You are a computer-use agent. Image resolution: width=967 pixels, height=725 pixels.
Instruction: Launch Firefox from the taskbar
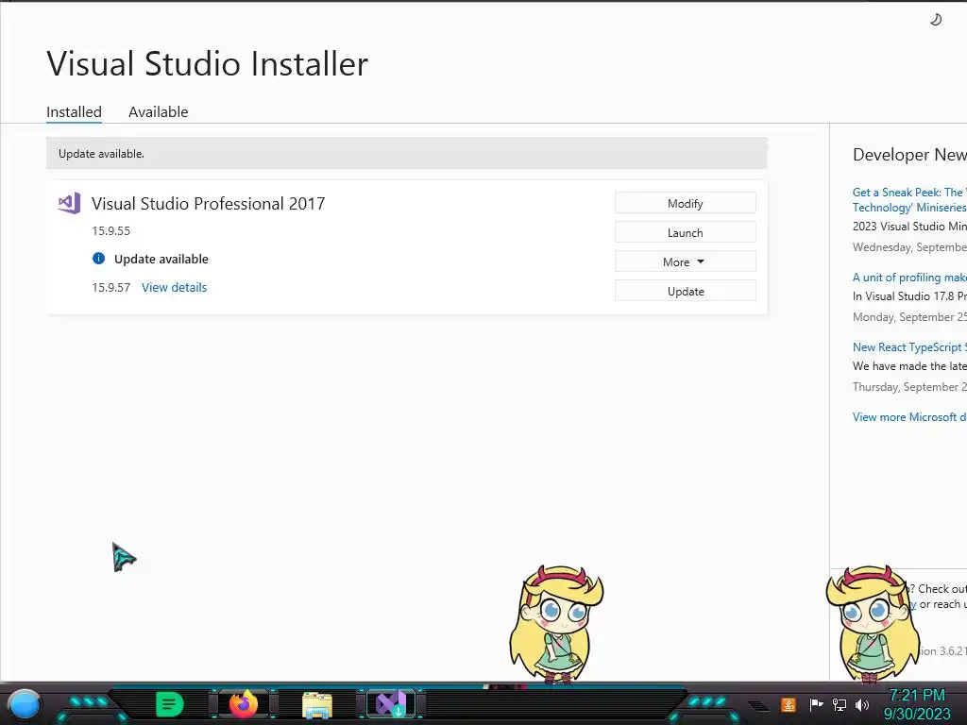(x=244, y=704)
